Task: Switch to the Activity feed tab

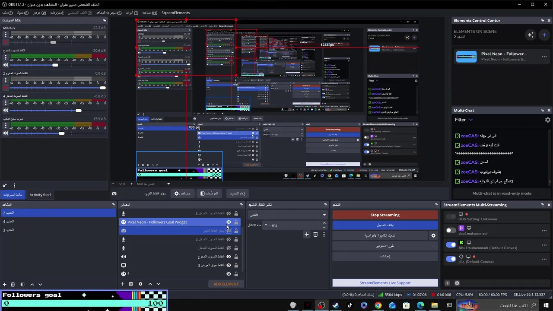Action: click(x=40, y=195)
